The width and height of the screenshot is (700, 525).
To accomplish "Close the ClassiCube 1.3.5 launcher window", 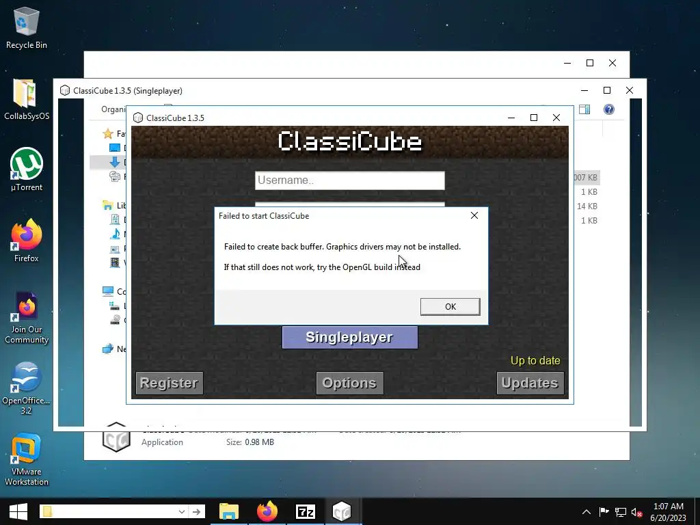I will coord(556,118).
